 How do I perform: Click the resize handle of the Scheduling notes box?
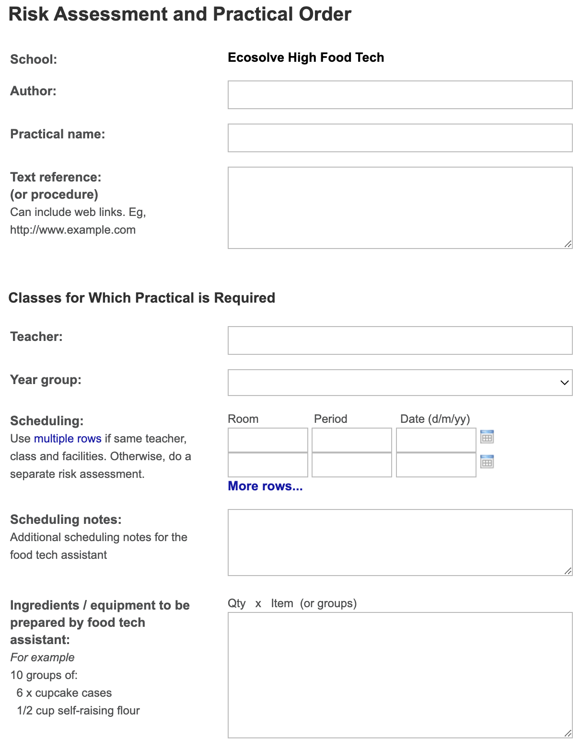point(568,571)
